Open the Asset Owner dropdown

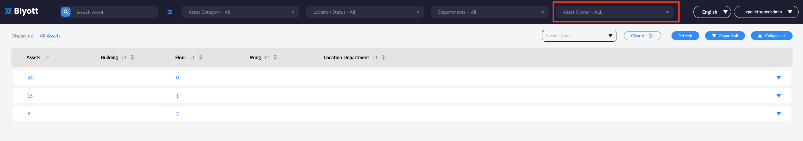click(x=614, y=12)
